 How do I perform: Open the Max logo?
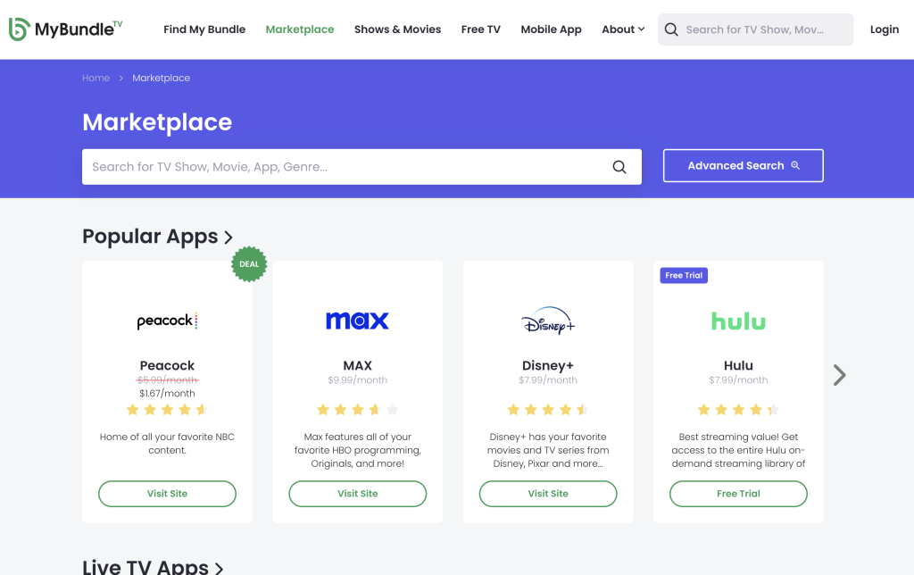357,321
